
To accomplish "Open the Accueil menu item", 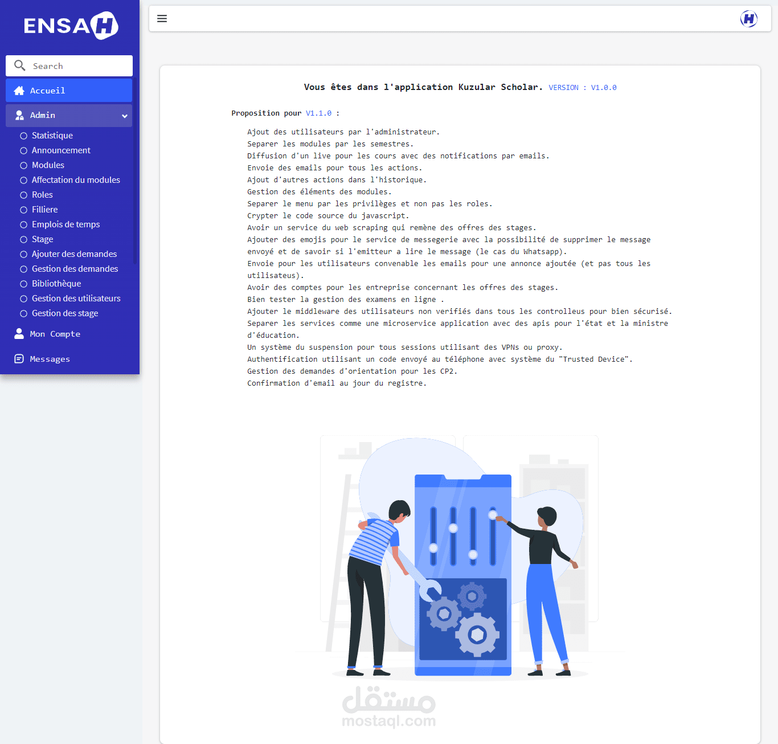I will coord(69,91).
